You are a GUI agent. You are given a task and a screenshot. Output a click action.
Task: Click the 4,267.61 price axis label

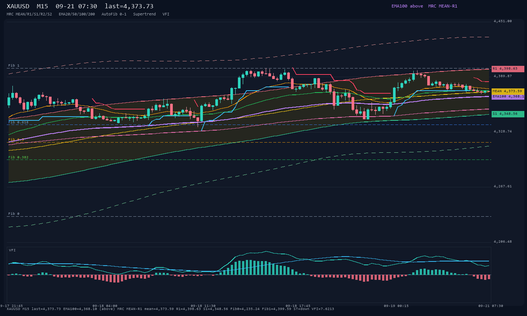click(503, 187)
